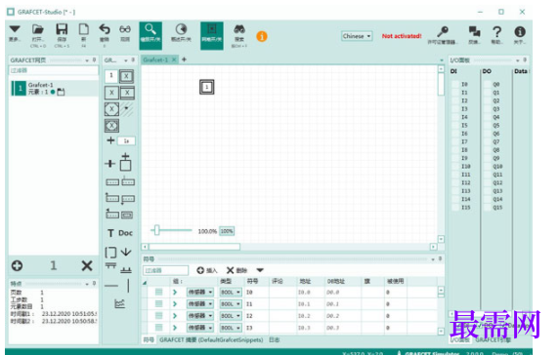Toggle digital output Q7 checkbox
Viewport: 559px width, 355px height.
(x=487, y=141)
